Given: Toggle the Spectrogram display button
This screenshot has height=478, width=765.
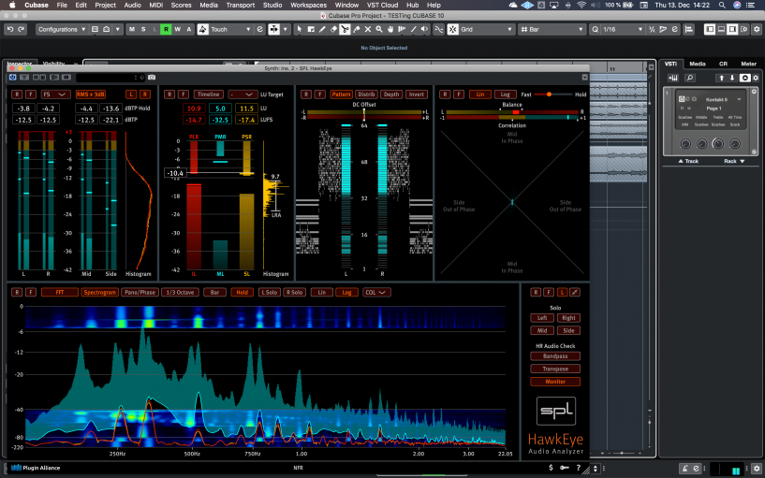Looking at the screenshot, I should 99,293.
